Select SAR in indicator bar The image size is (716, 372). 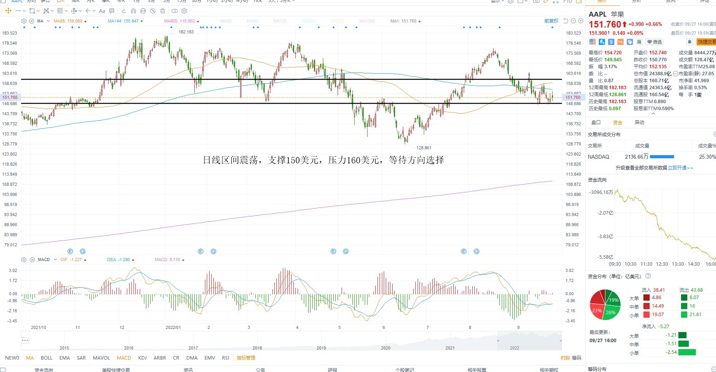coord(81,358)
